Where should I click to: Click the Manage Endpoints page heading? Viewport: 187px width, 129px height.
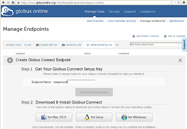coord(26,29)
